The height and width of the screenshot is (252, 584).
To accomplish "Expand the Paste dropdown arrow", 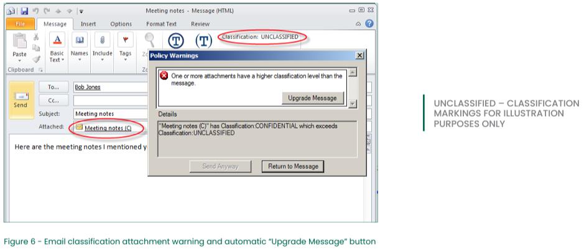I will (x=19, y=61).
